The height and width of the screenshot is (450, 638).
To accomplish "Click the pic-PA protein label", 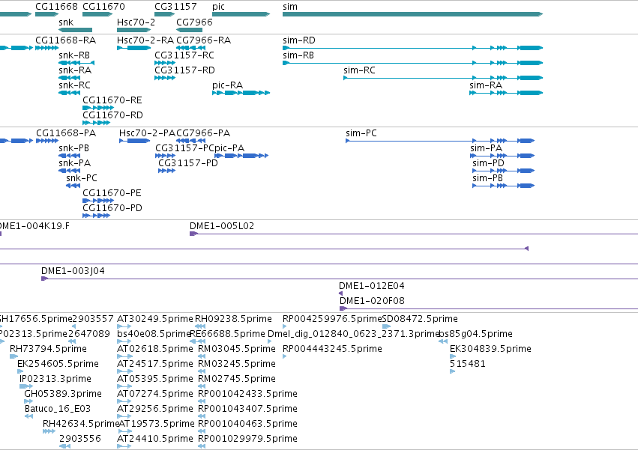I will pos(229,148).
